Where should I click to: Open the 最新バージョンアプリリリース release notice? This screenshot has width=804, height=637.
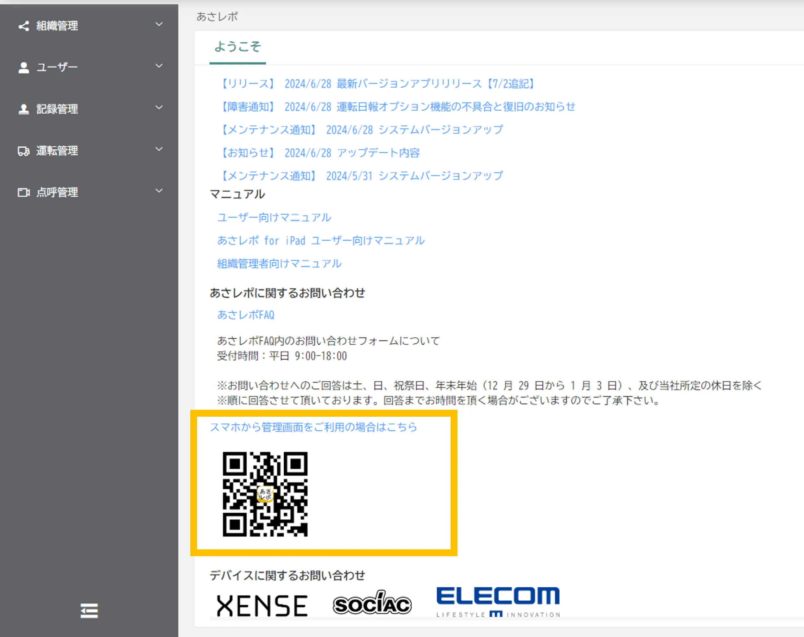[x=377, y=84]
